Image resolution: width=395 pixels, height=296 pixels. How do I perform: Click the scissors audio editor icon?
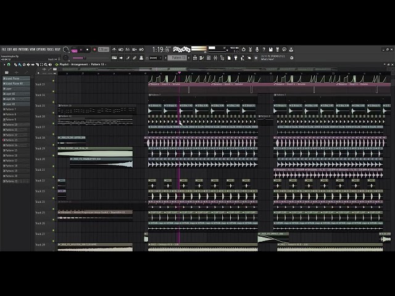tap(250, 49)
